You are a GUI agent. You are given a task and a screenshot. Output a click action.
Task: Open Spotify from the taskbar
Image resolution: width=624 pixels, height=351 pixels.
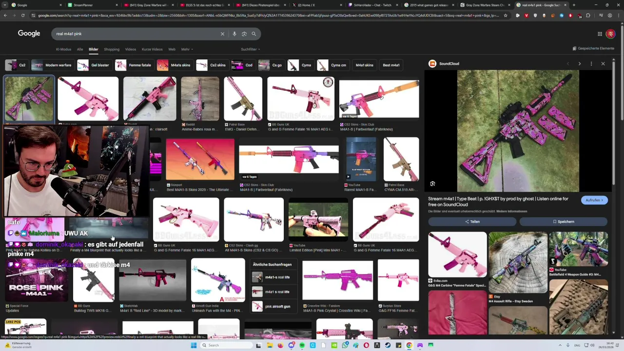tap(302, 345)
